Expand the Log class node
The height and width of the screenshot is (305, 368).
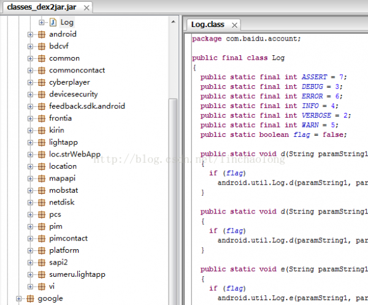(x=42, y=22)
